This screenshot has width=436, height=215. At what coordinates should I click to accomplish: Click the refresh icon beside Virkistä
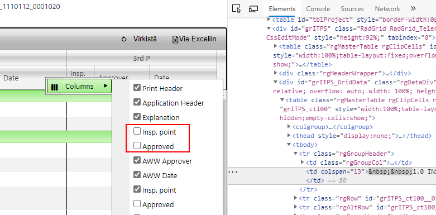tap(124, 39)
